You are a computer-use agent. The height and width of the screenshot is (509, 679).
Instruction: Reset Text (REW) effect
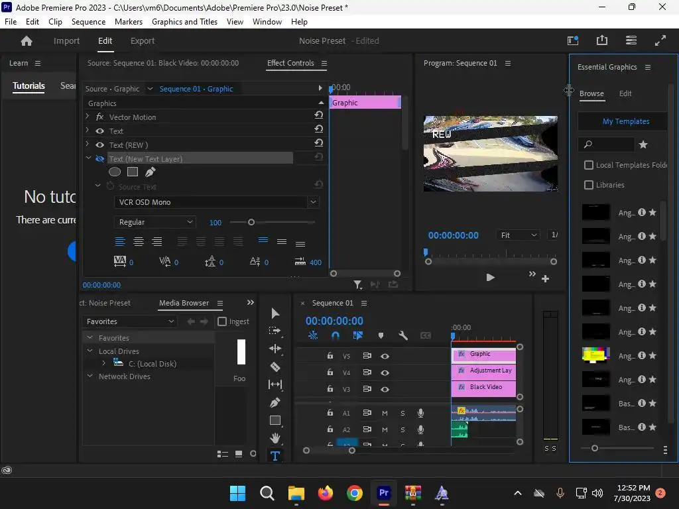319,142
